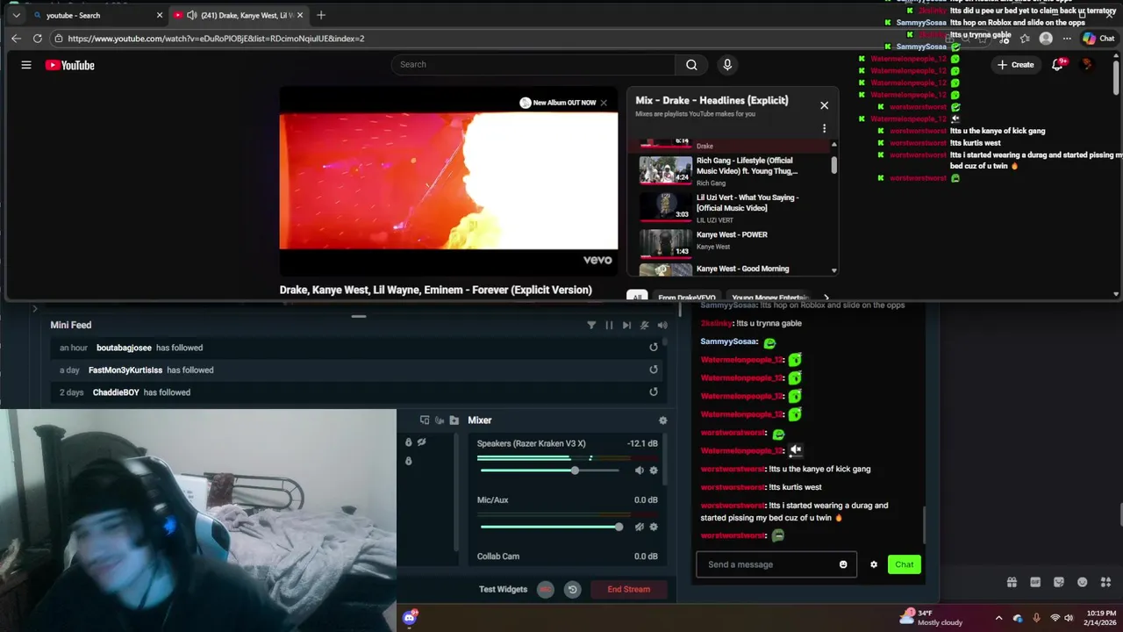Viewport: 1123px width, 632px height.
Task: Click the add folder icon beside Mixer
Action: (x=454, y=420)
